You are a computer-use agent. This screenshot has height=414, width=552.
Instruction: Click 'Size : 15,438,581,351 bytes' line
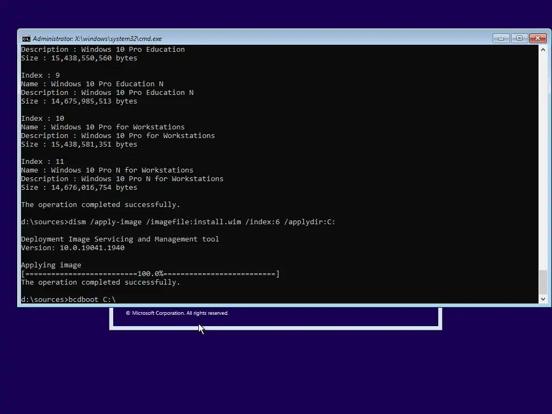(x=79, y=144)
